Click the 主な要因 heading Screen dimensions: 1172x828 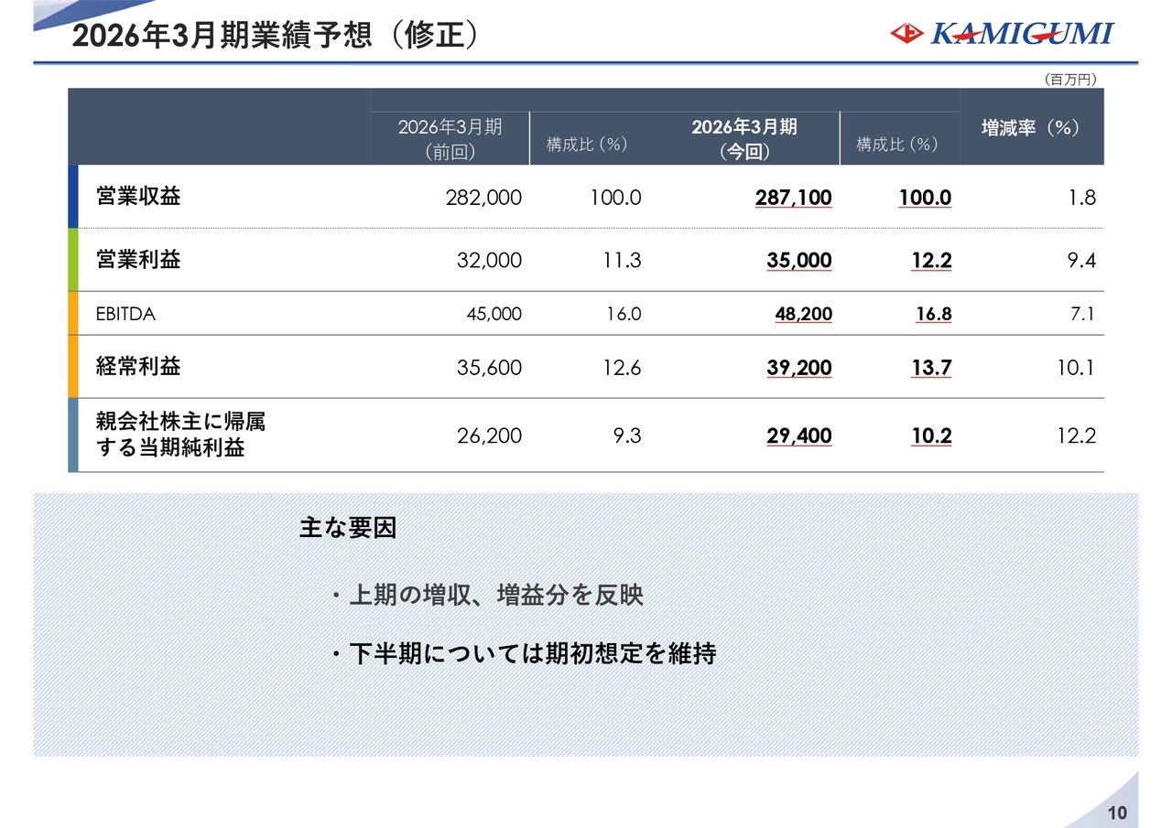point(348,528)
